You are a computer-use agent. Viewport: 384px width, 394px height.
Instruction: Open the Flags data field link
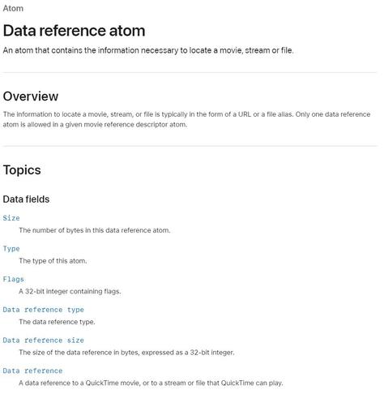coord(14,279)
